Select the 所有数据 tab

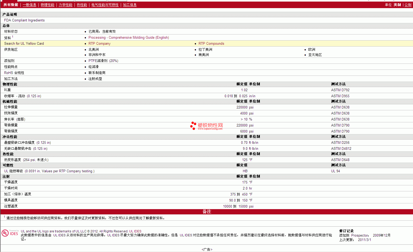[11, 5]
